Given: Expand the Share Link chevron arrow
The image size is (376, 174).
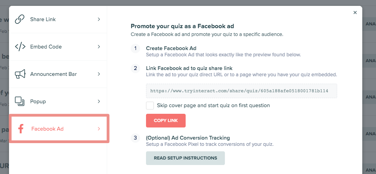Looking at the screenshot, I should (x=99, y=20).
